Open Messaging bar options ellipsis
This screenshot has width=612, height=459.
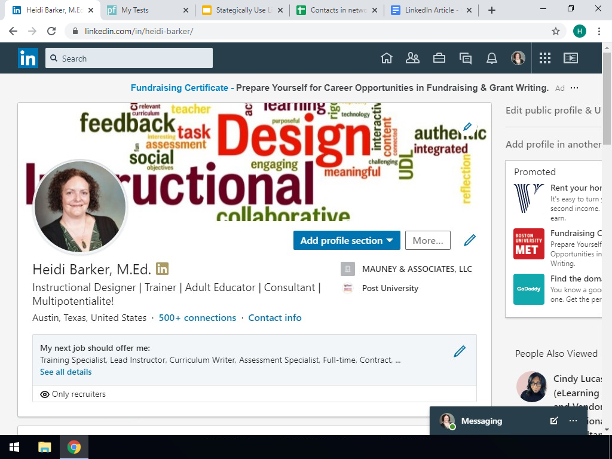[573, 421]
